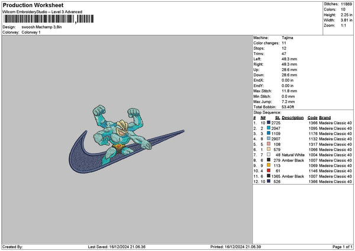Select the navy swatch in stop row 1

(269, 123)
